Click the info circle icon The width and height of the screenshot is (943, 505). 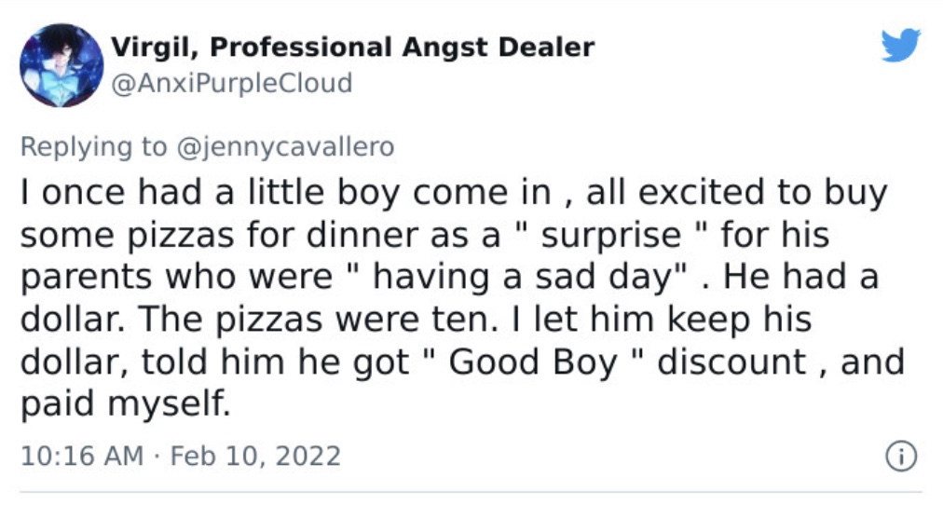tap(901, 457)
